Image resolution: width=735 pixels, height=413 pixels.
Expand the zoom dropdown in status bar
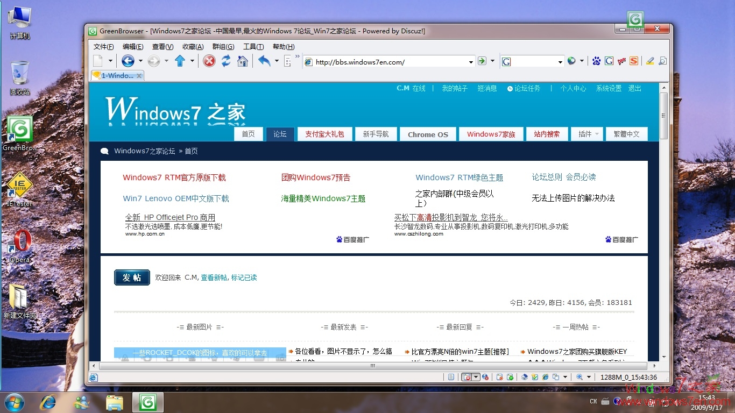click(590, 378)
